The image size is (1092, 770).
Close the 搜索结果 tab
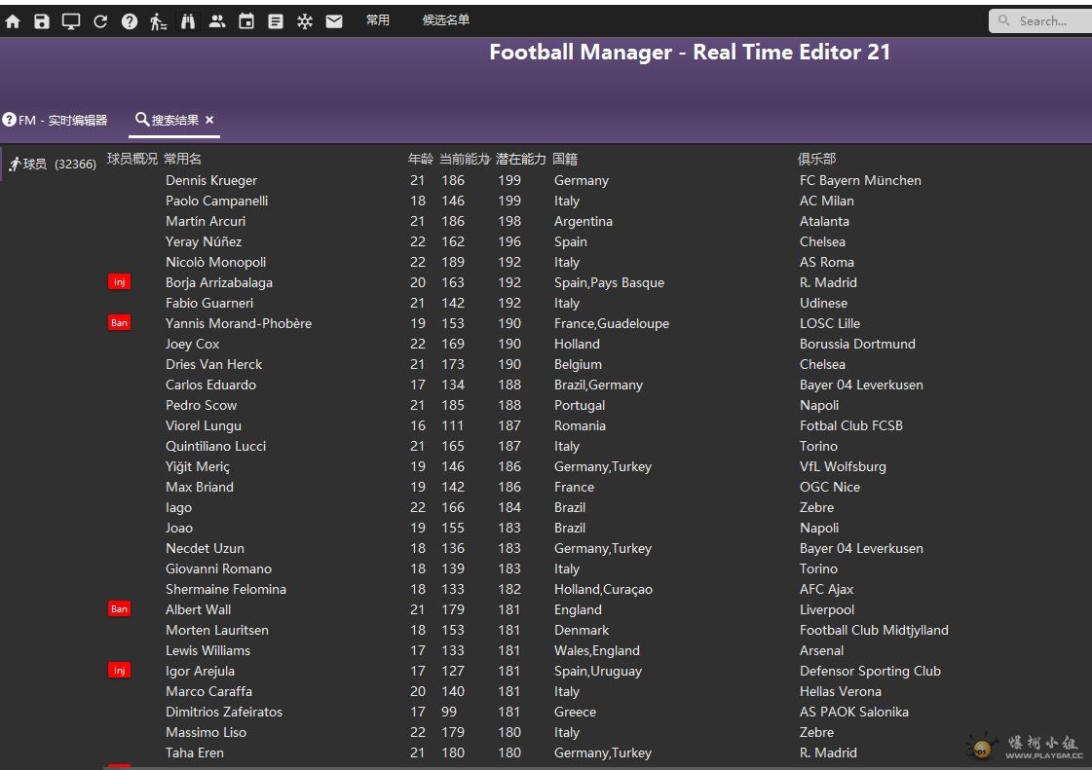[209, 120]
